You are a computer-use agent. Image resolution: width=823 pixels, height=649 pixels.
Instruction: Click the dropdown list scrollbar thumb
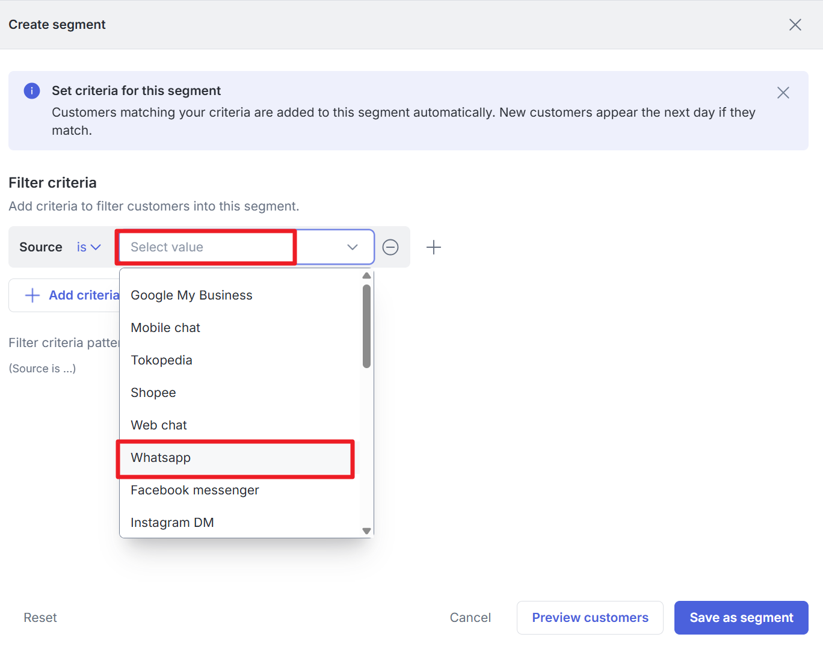coord(367,326)
